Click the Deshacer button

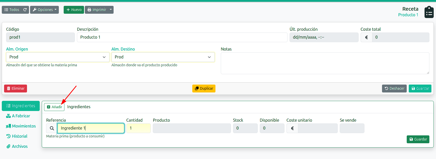click(394, 88)
